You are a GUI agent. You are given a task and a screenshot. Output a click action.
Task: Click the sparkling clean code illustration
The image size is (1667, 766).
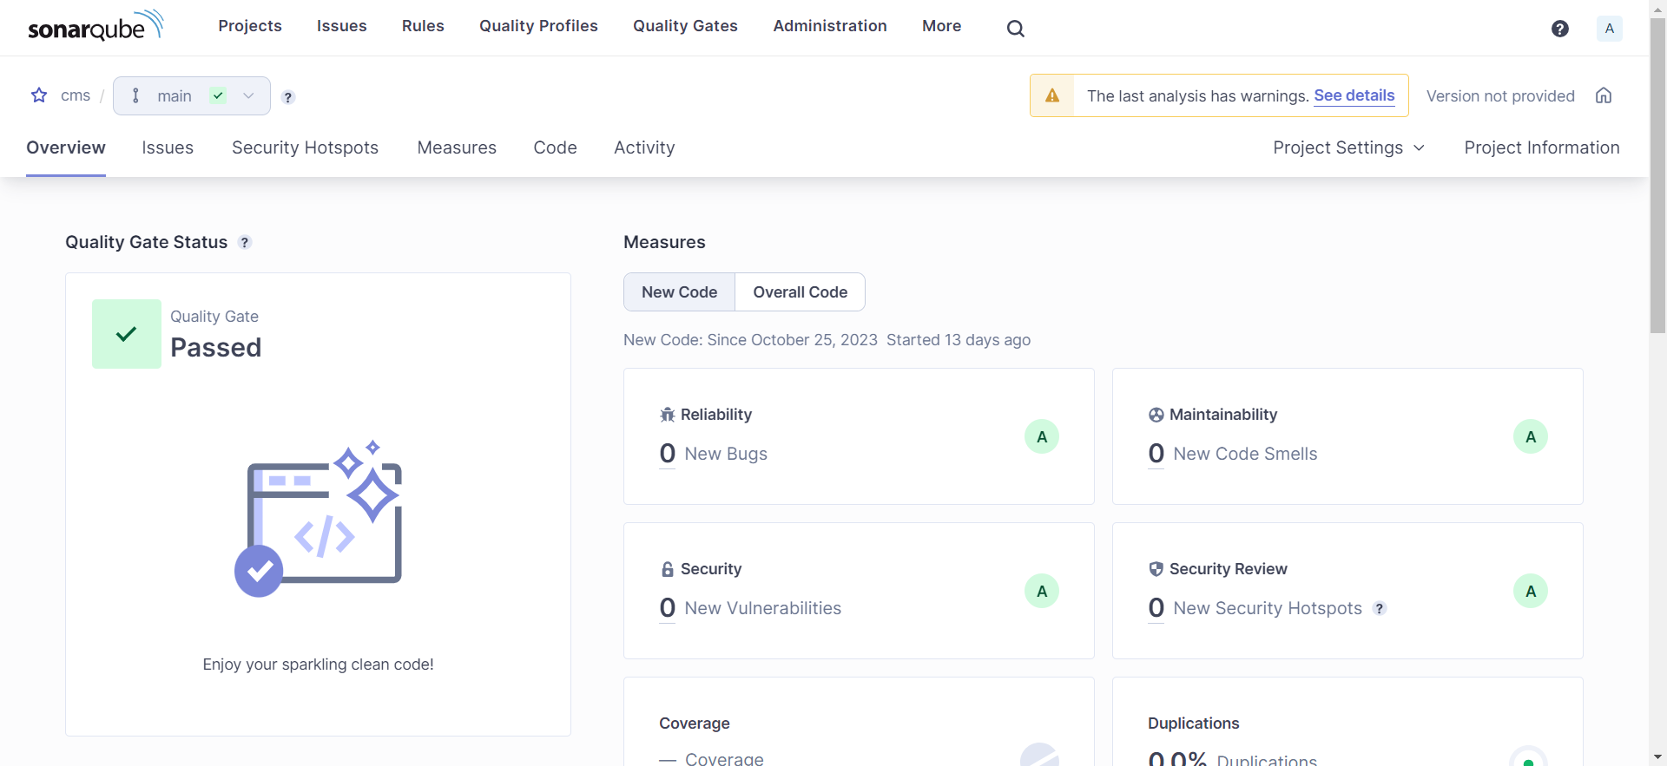click(x=319, y=519)
